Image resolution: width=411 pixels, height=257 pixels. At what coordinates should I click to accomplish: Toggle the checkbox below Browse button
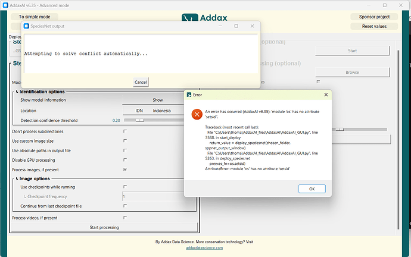pos(318,82)
